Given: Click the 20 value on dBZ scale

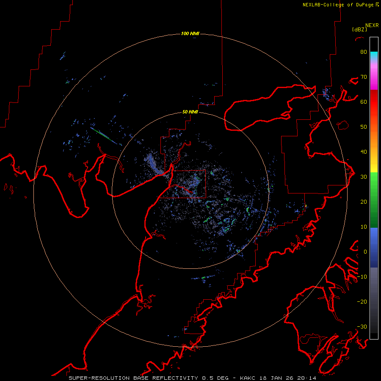Looking at the screenshot, I should tap(364, 202).
